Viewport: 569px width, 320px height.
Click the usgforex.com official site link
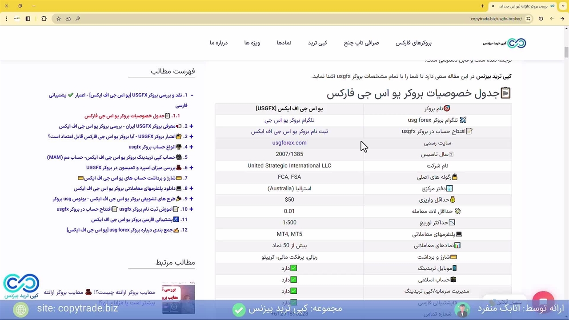(x=289, y=143)
